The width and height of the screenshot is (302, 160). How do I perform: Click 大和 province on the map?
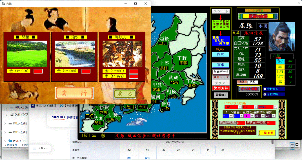99,118
